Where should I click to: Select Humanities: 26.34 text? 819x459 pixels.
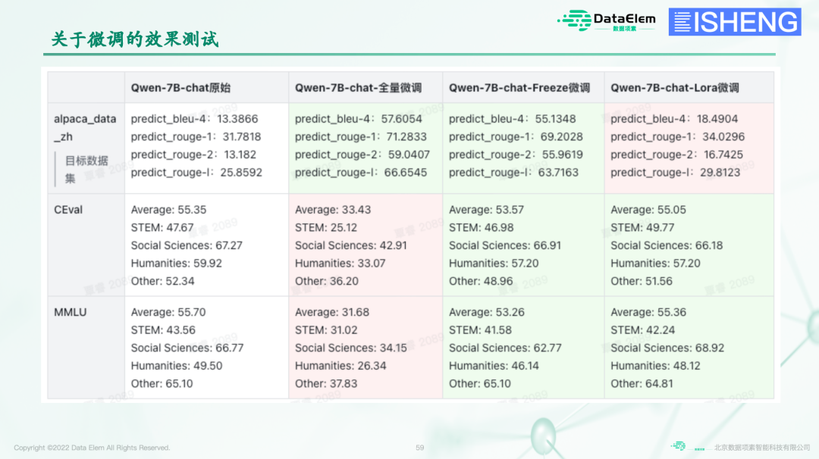click(340, 366)
